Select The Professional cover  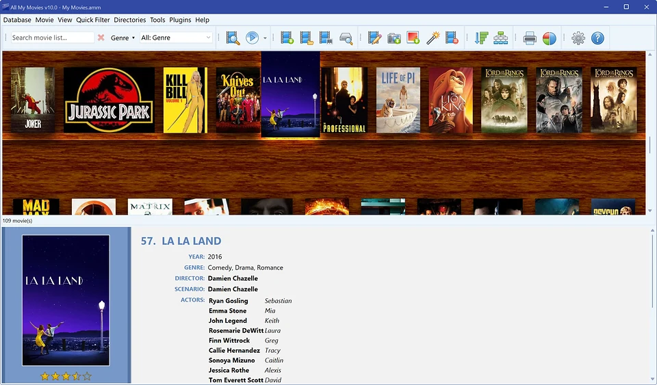coord(344,100)
